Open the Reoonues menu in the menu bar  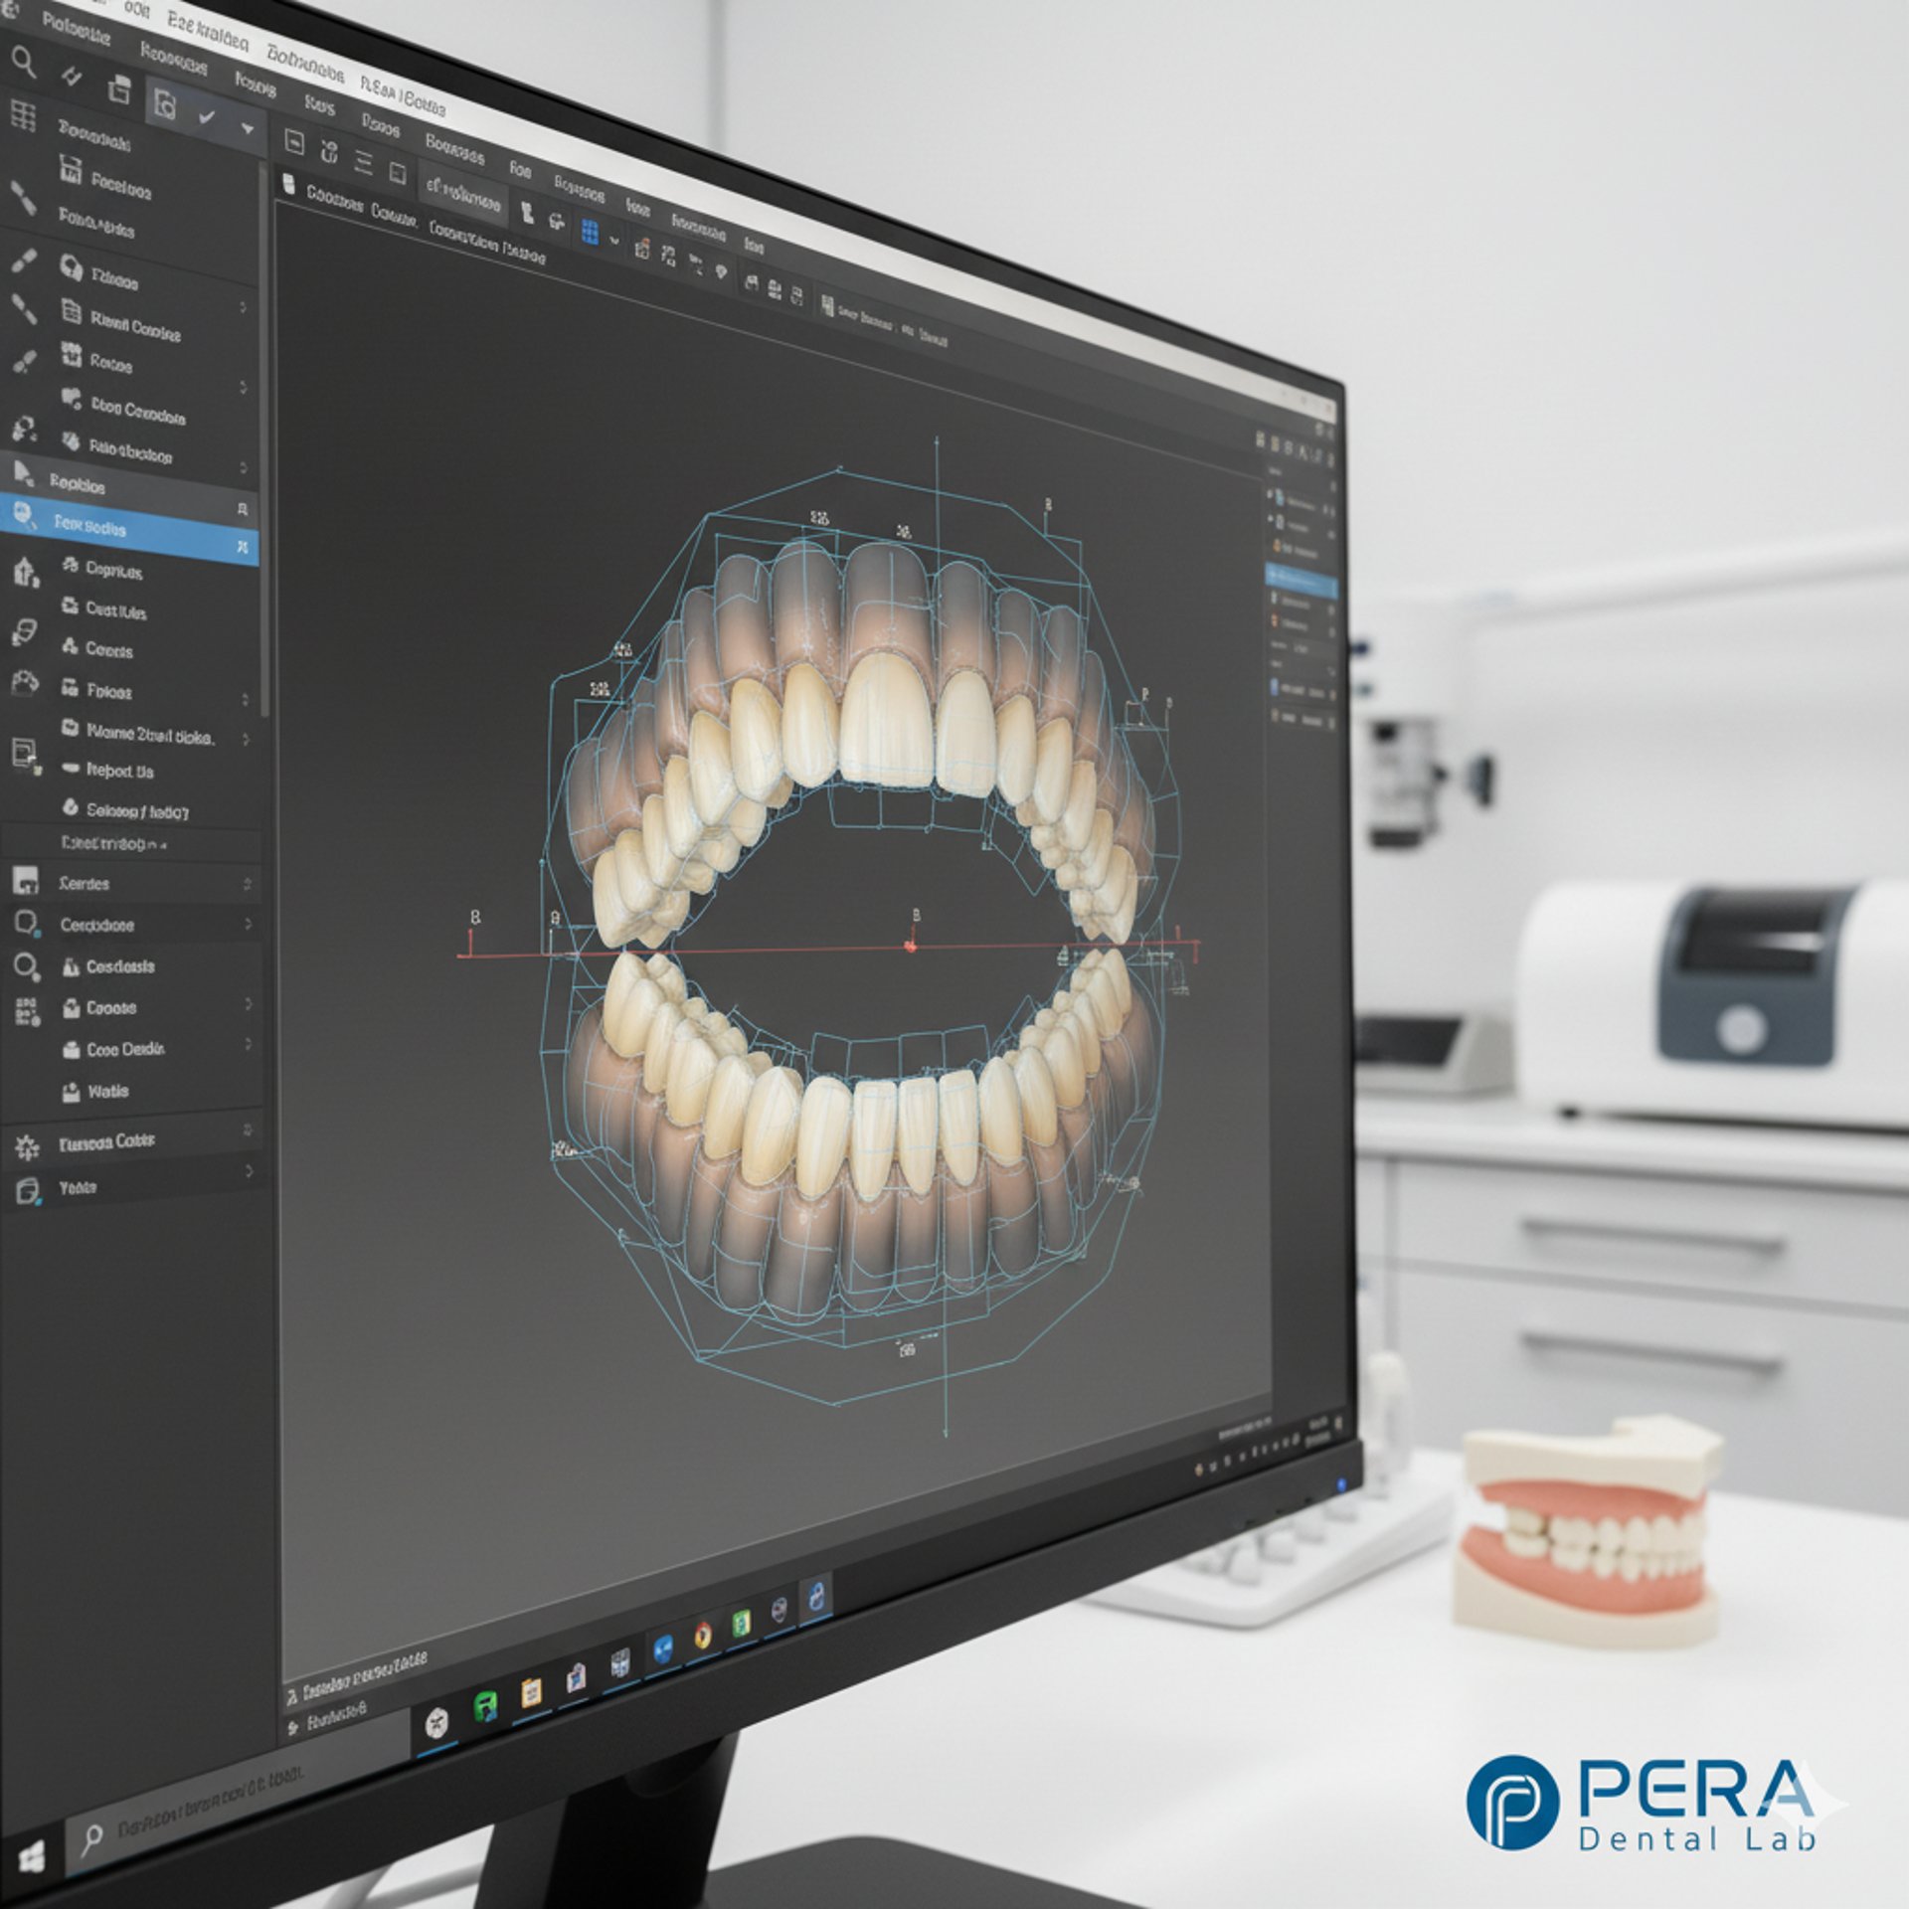[x=173, y=60]
